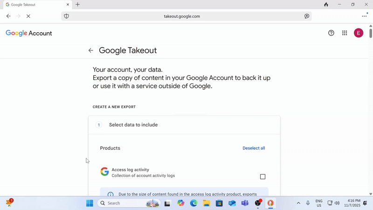This screenshot has height=210, width=373.
Task: Stop loading the page with X button
Action: pyautogui.click(x=28, y=16)
